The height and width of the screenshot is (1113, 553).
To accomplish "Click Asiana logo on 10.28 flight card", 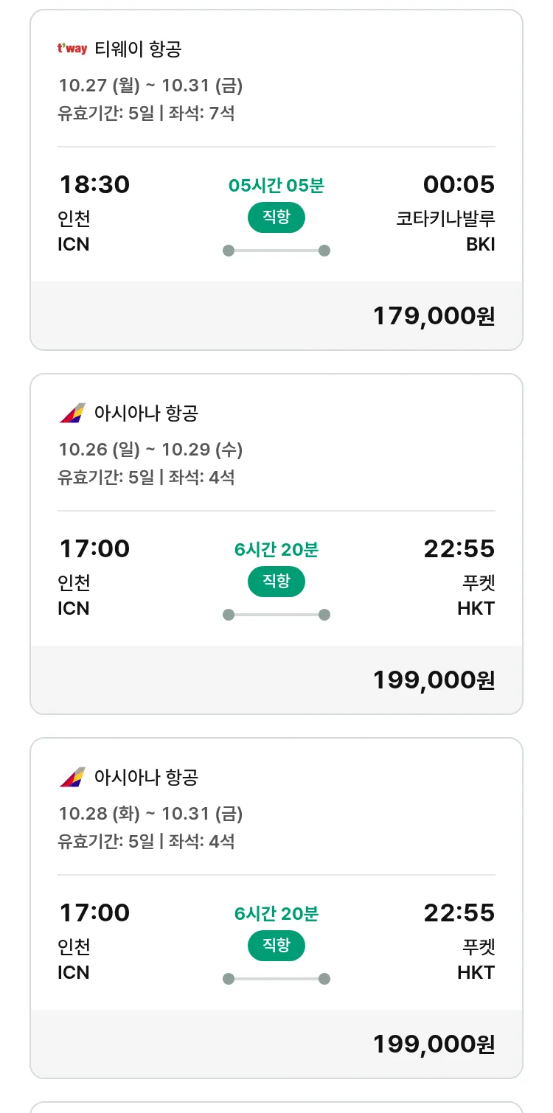I will 72,777.
